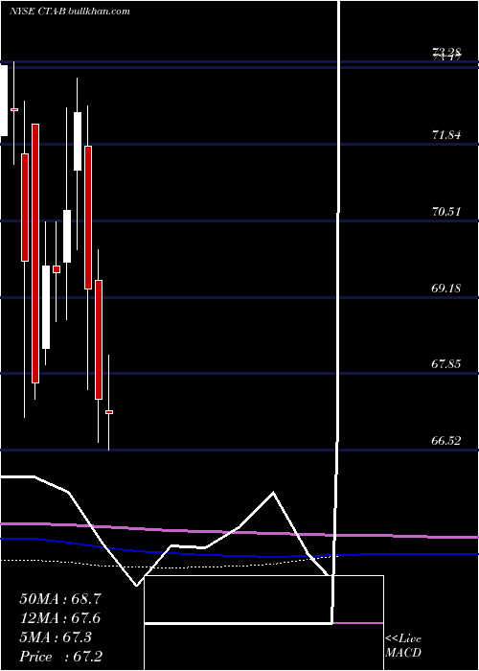Click the 50MA : 68.7 readout

pyautogui.click(x=60, y=599)
